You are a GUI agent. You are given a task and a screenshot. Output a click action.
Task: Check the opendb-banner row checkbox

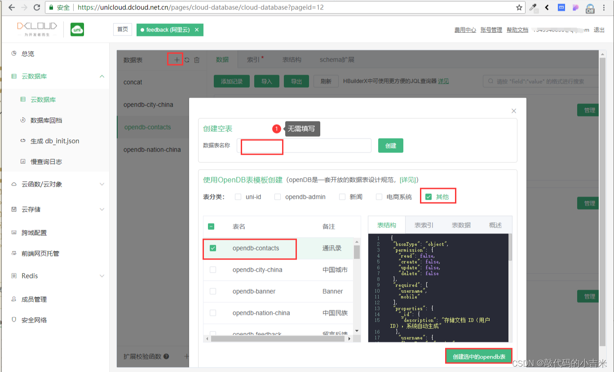tap(213, 291)
